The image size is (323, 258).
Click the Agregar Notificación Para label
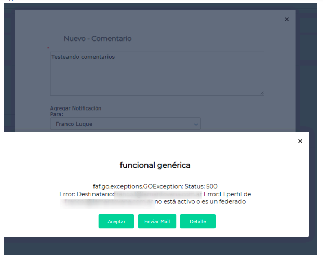75,111
